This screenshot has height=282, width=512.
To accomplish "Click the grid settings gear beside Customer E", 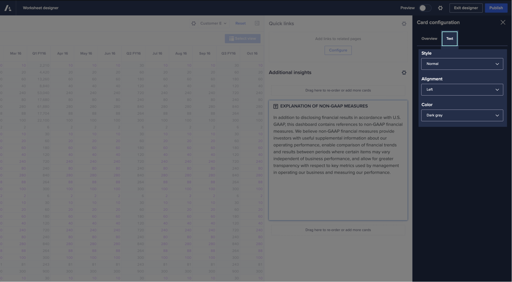I will 194,23.
